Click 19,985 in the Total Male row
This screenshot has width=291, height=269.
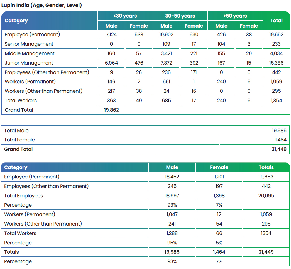tap(279, 131)
